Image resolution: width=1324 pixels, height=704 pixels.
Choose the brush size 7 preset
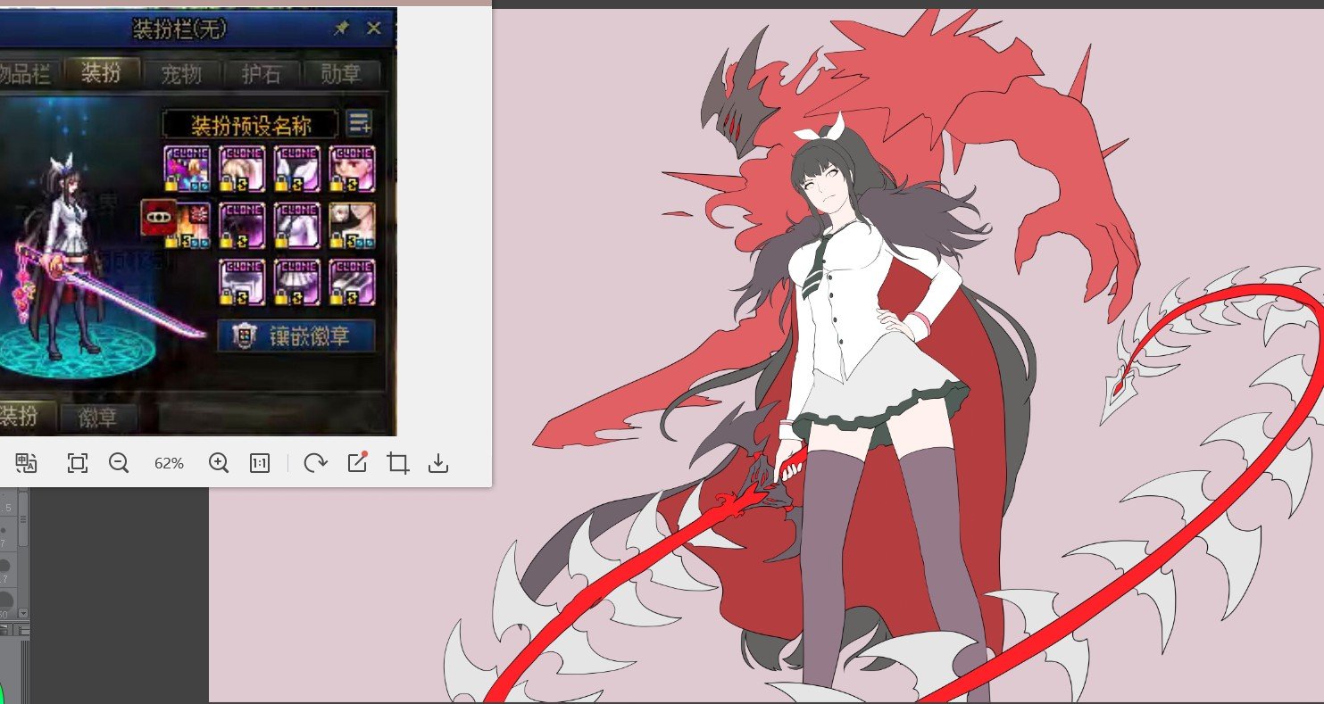click(x=7, y=535)
